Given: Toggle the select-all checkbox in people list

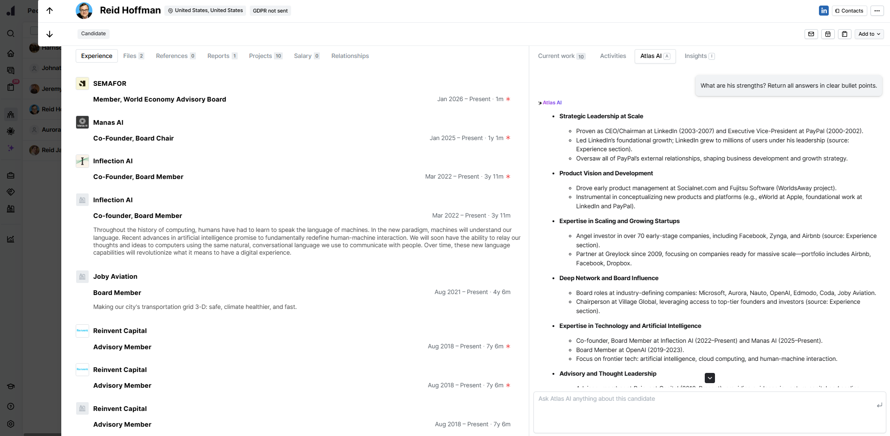Looking at the screenshot, I should [x=34, y=31].
